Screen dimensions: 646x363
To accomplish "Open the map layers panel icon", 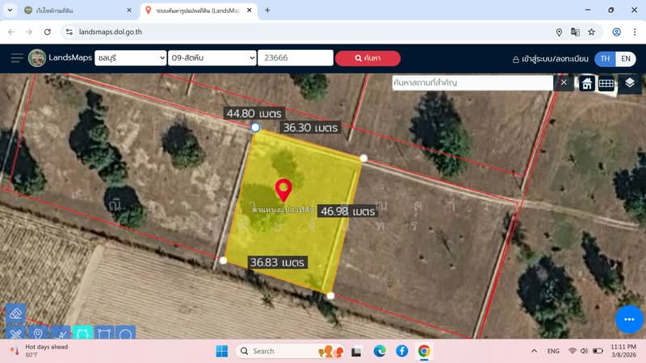I will click(630, 82).
